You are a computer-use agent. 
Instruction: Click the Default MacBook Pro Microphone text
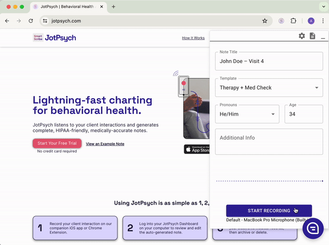[x=268, y=220]
